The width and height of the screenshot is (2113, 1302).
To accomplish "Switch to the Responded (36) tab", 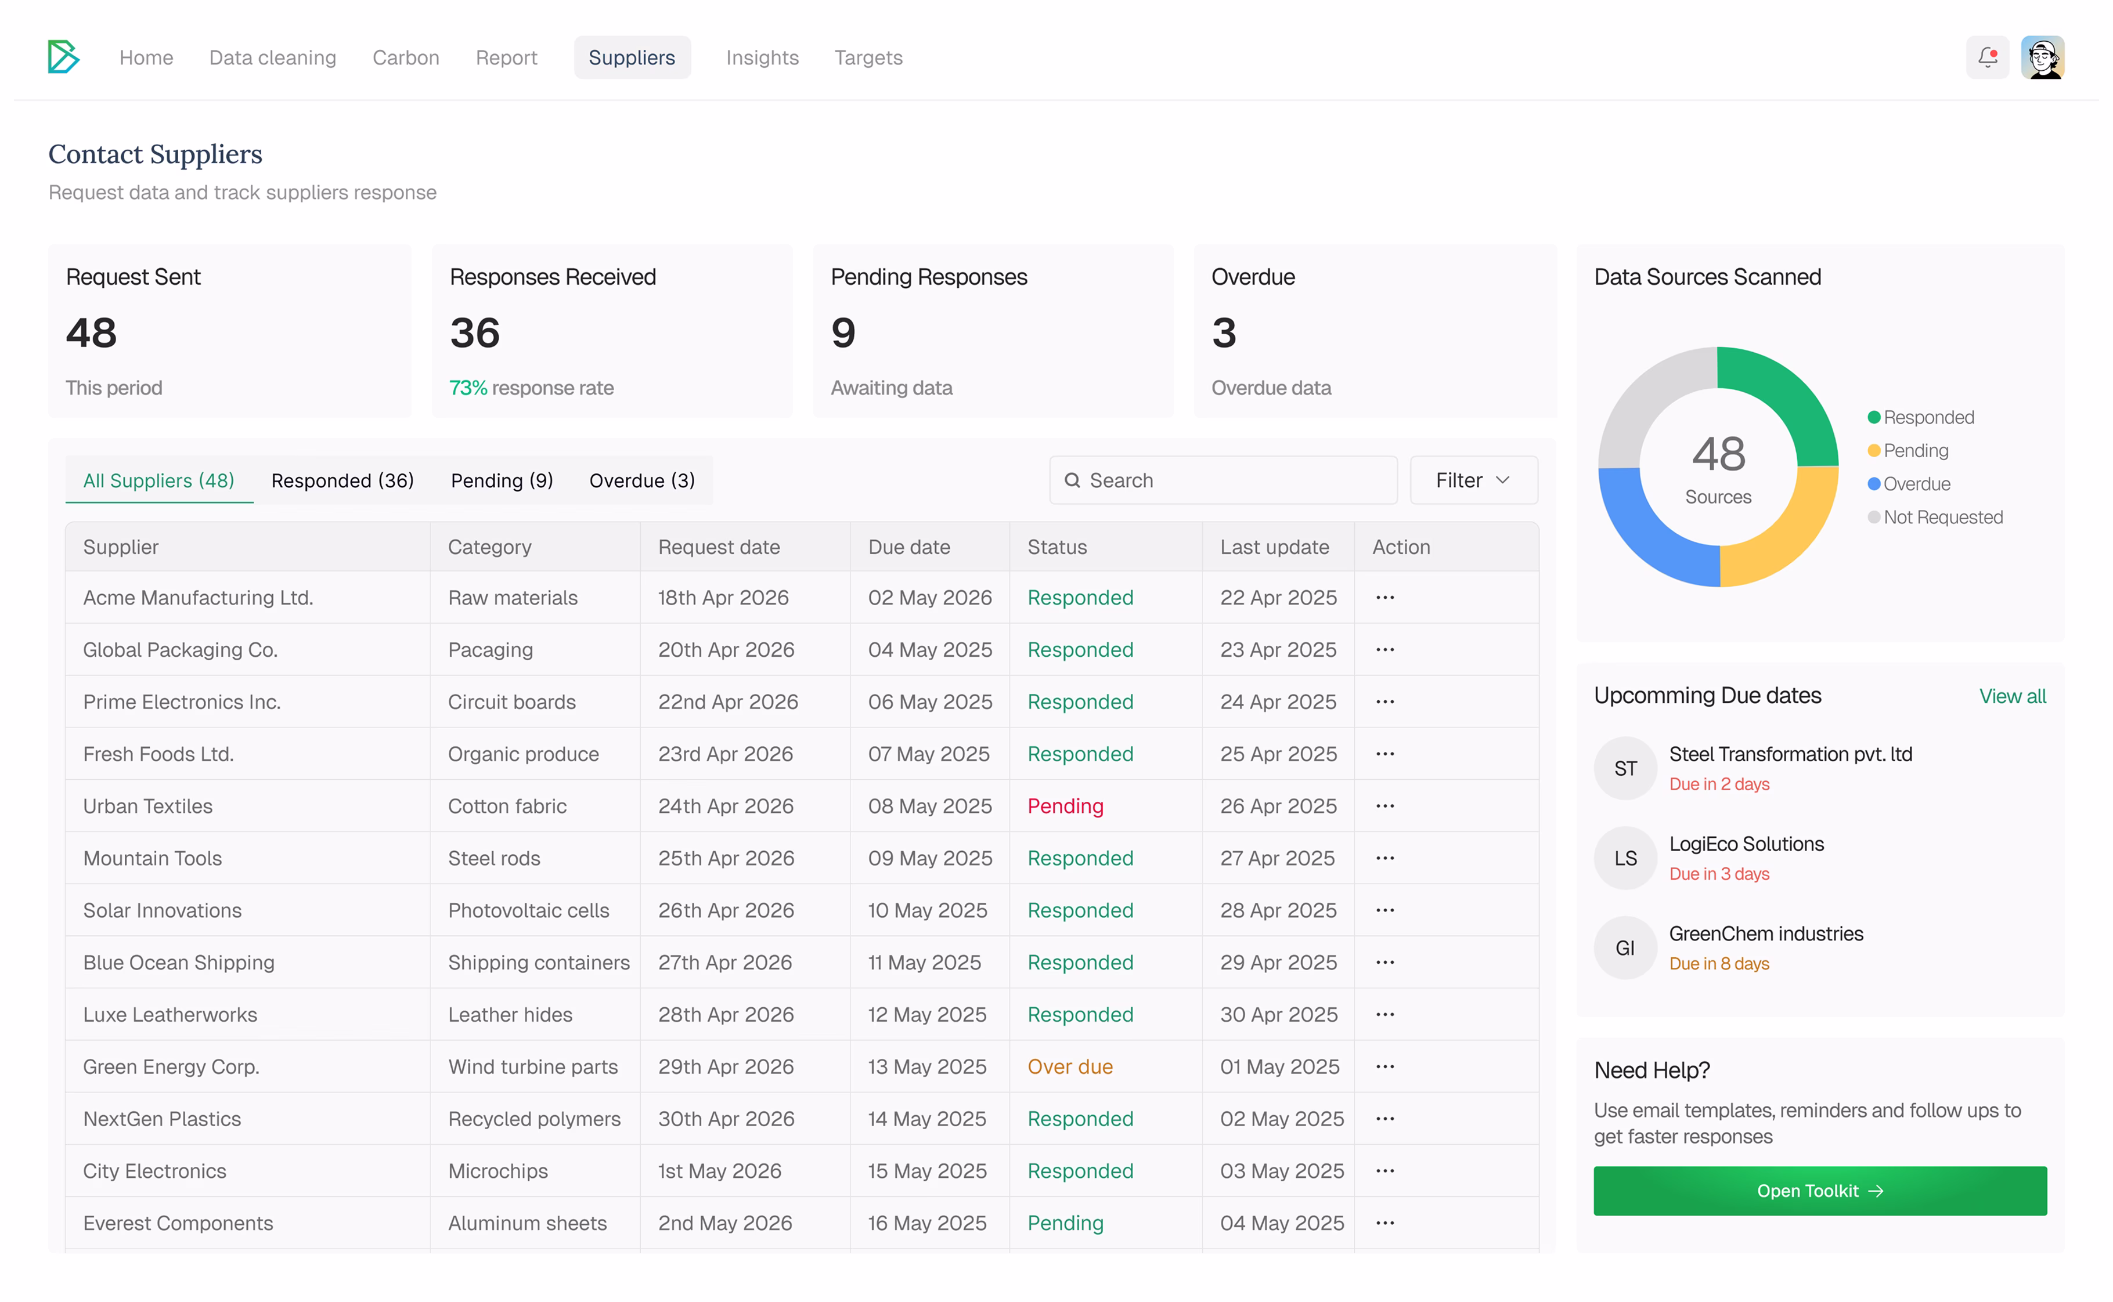I will 342,480.
